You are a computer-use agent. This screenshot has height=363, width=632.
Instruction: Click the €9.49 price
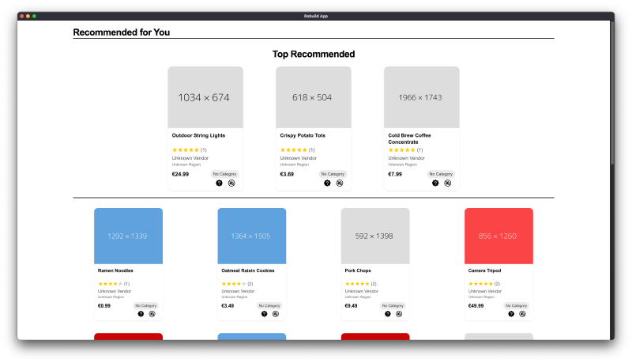pos(351,306)
